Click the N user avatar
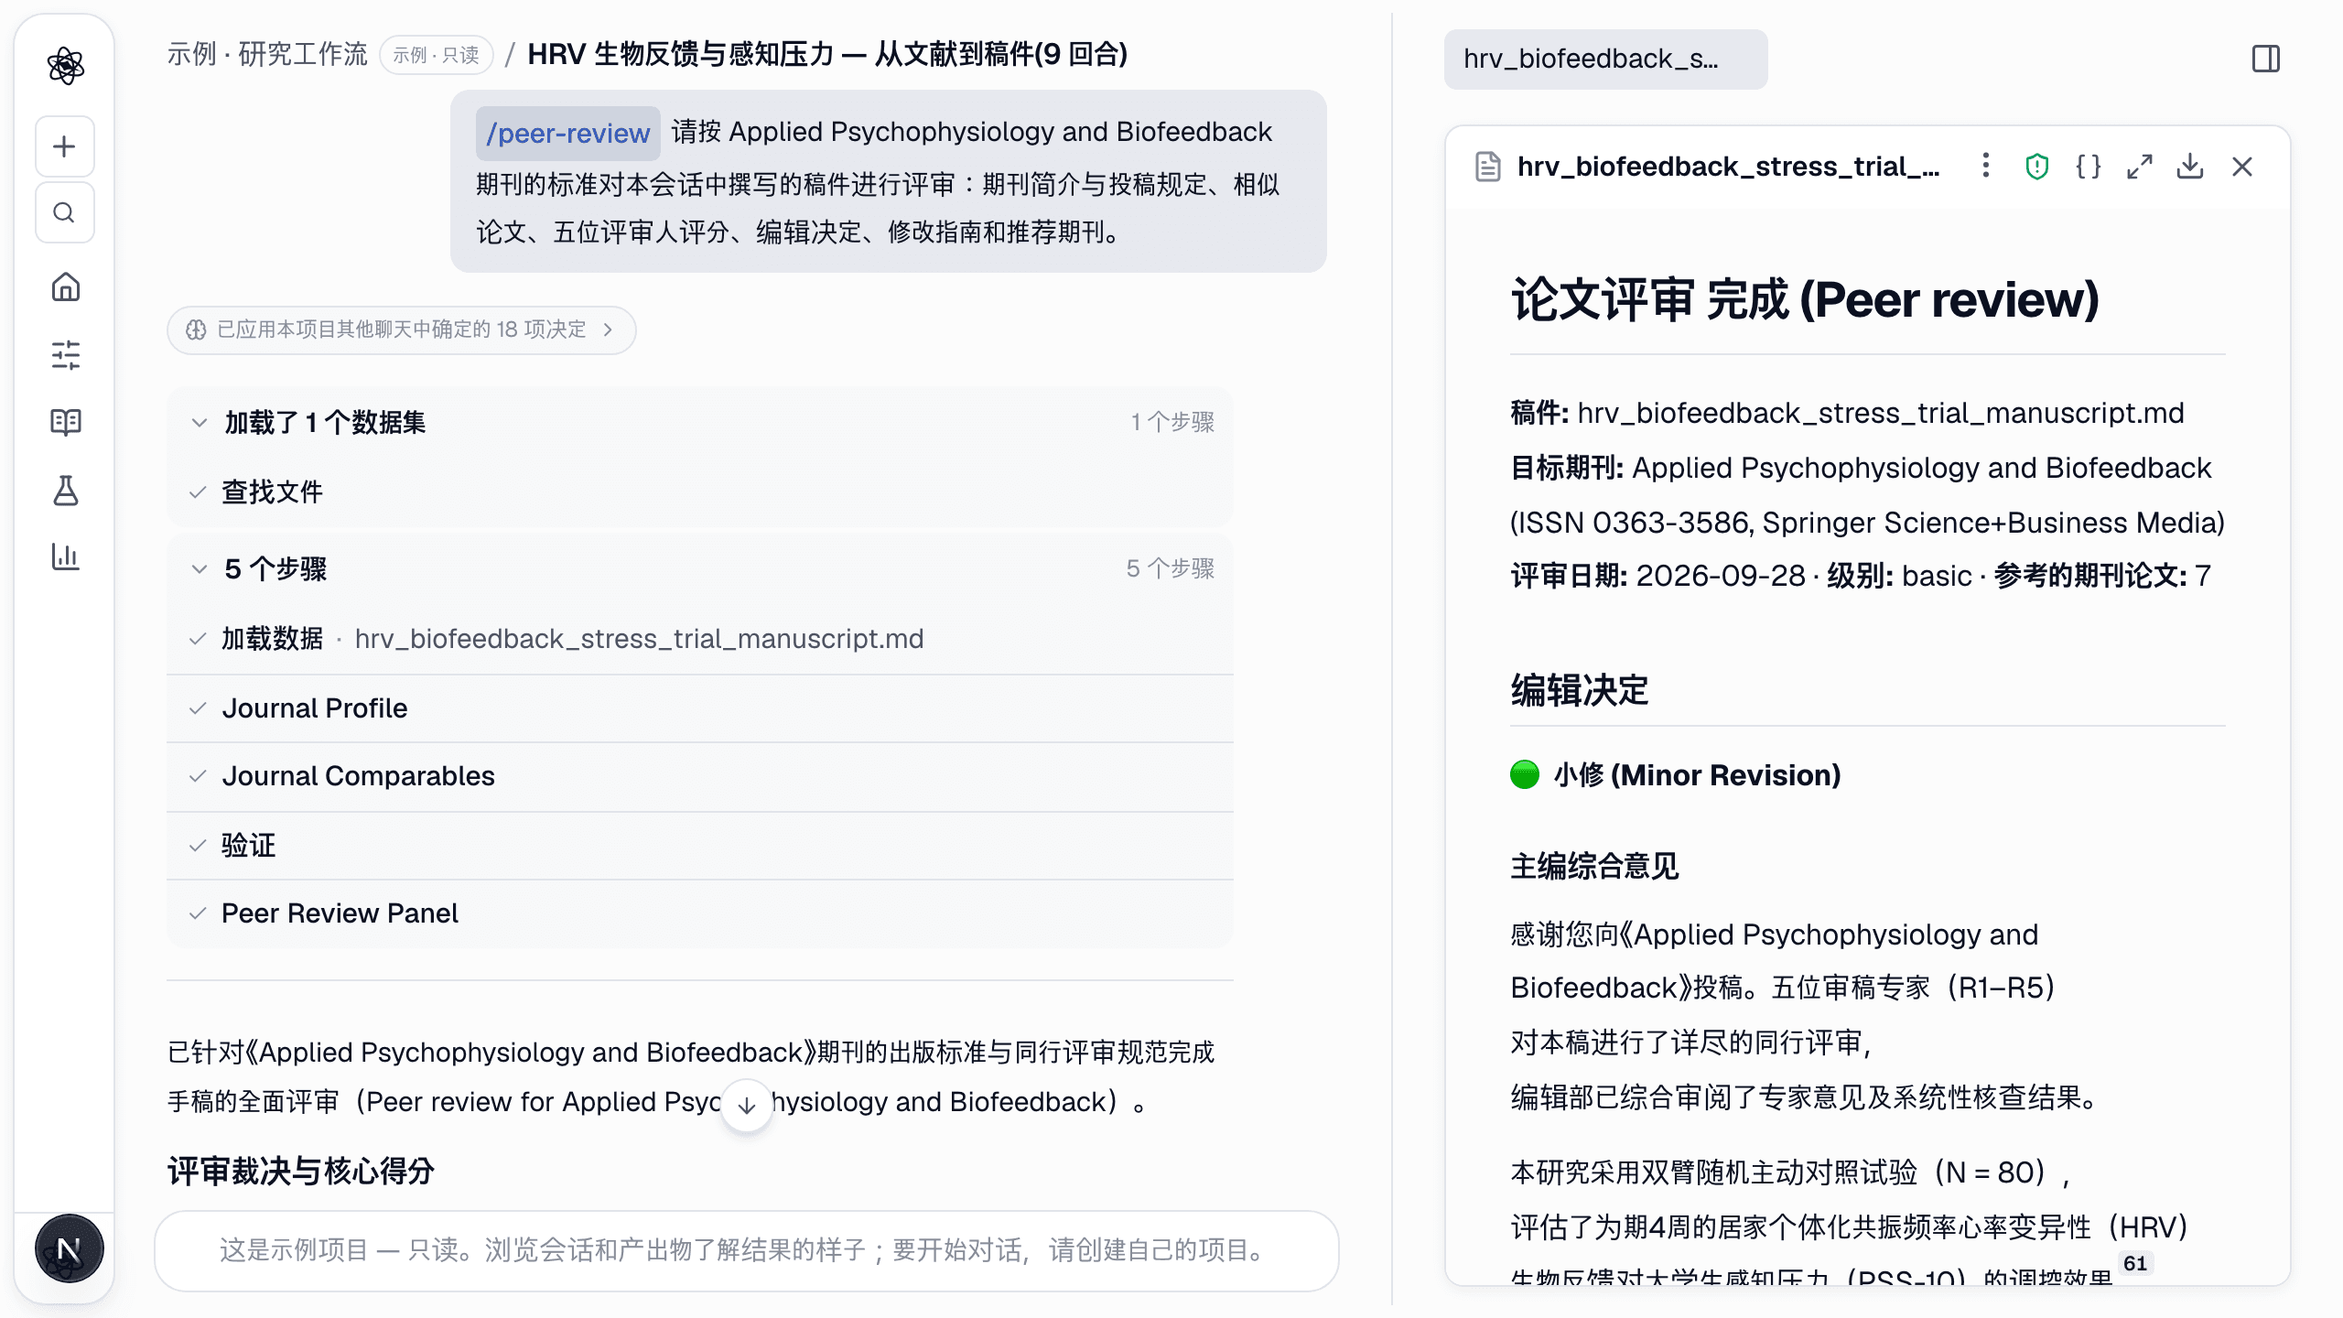The image size is (2343, 1318). [69, 1248]
